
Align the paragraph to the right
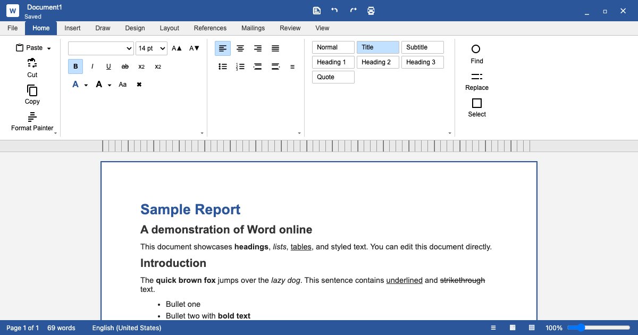tap(258, 48)
